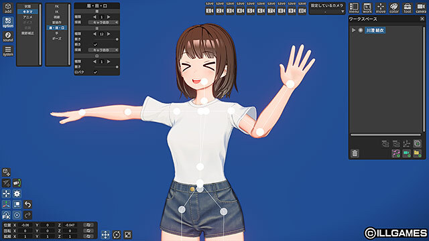Open the system menu icon
429x241 pixels.
tap(8, 51)
